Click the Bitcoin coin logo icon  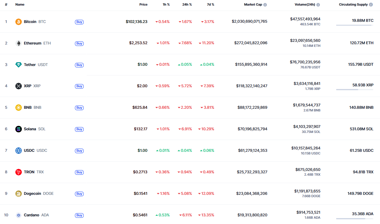pos(19,22)
